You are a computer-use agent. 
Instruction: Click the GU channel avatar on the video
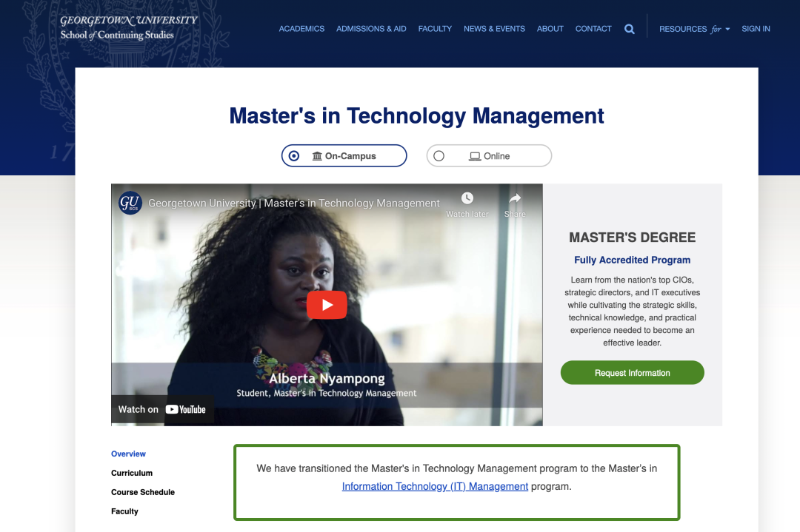tap(130, 203)
